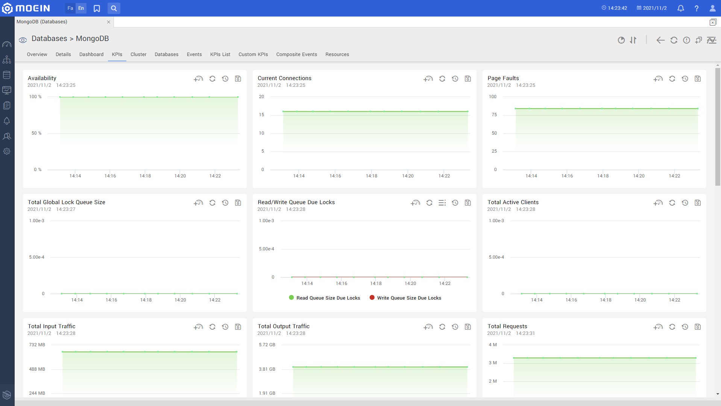Click the pie chart icon in page toolbar
Viewport: 721px width, 406px height.
[621, 40]
